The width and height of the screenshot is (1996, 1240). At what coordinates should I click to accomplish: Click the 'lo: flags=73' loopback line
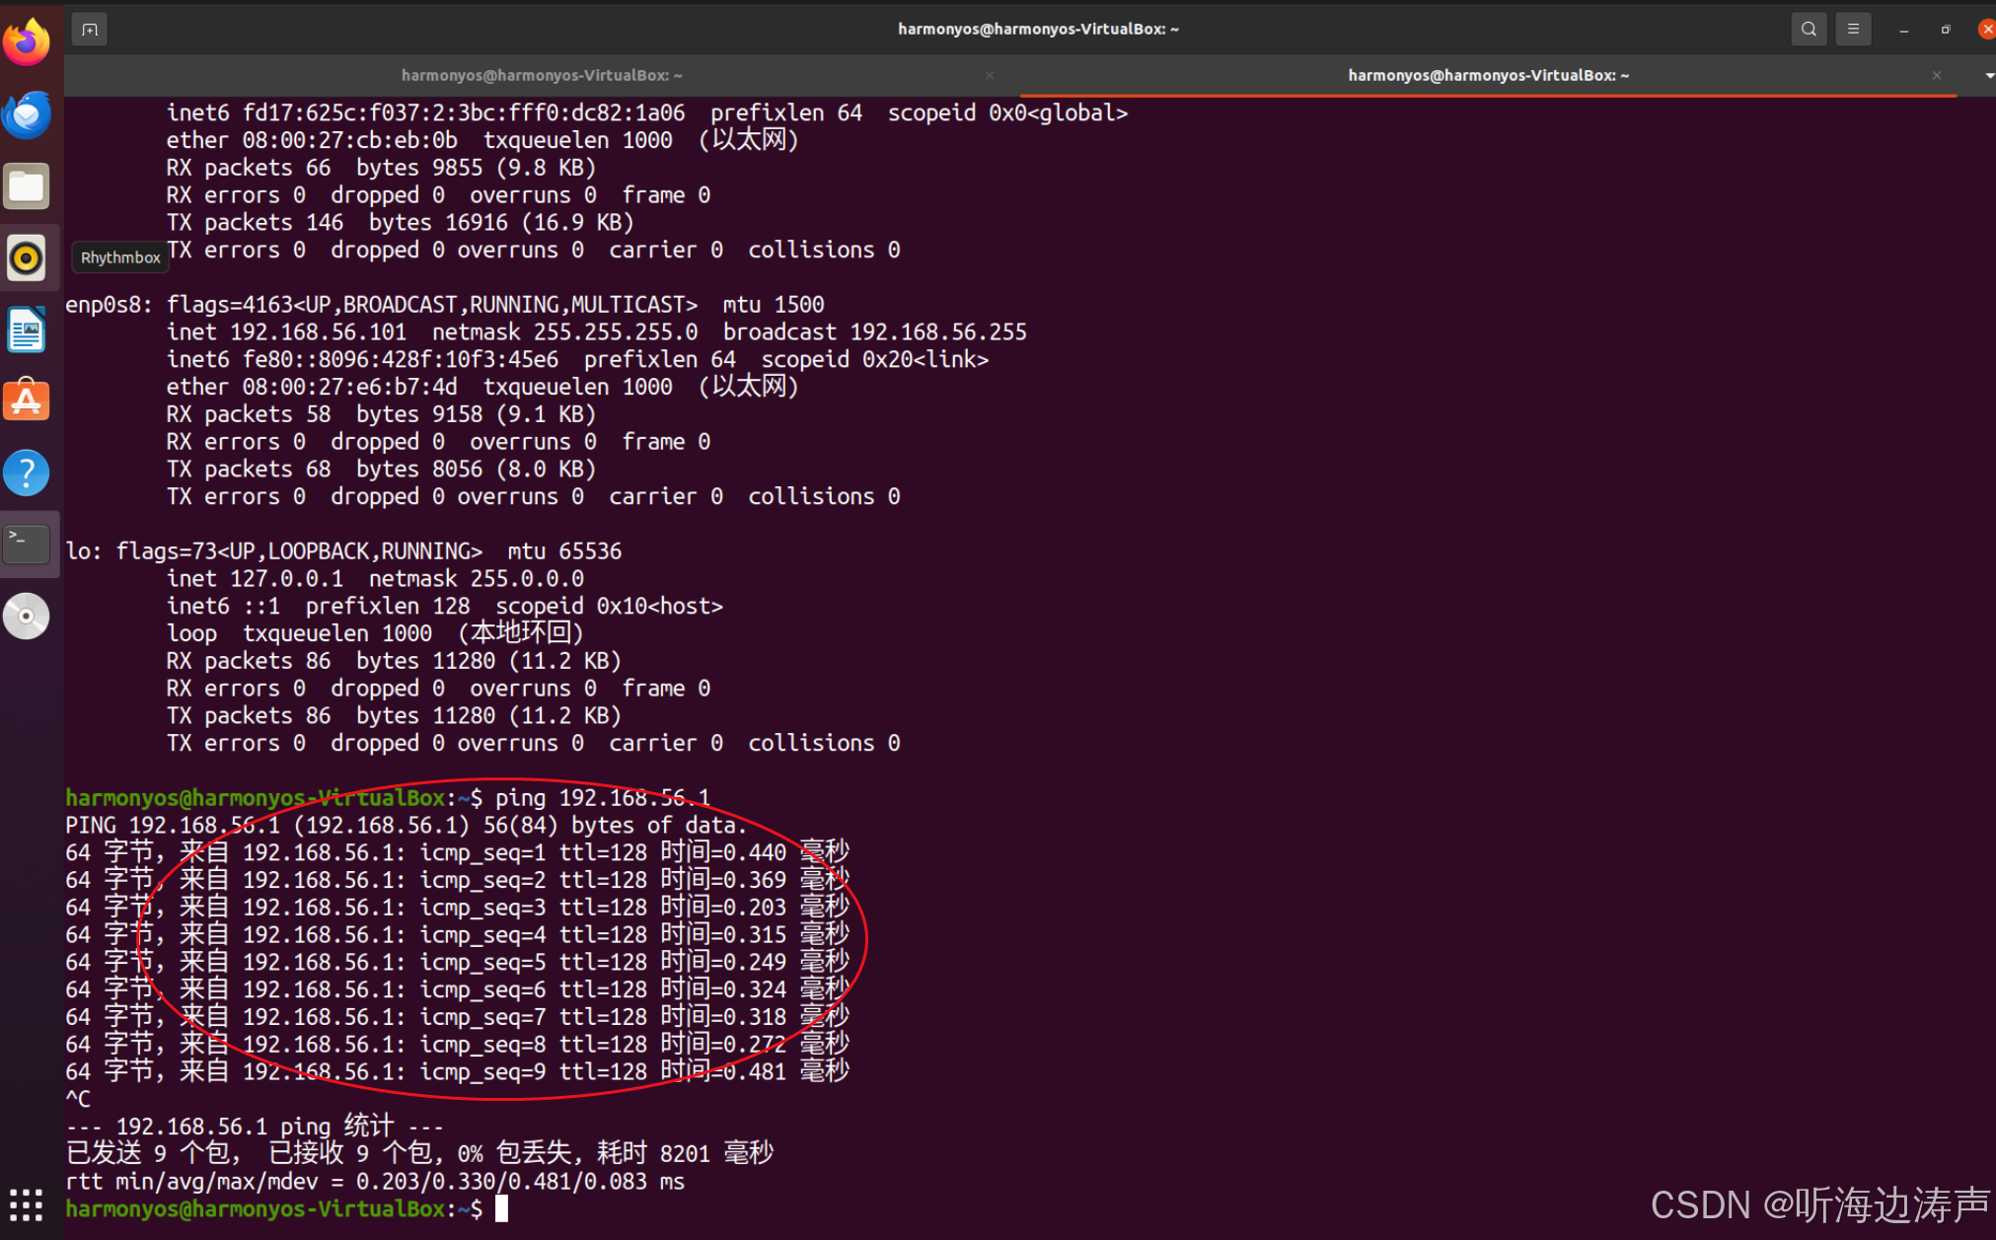(343, 551)
